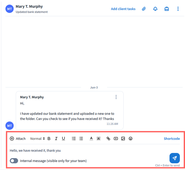
Task: Insert a video using video icon
Action: [116, 139]
